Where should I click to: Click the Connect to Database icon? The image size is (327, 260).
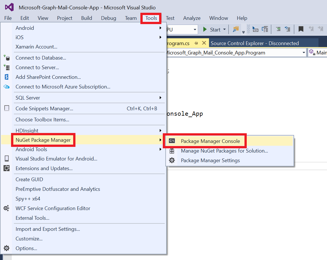[7, 58]
